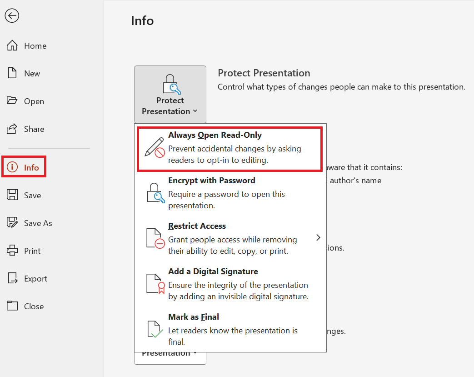
Task: Select Always Open Read-Only option
Action: (230, 149)
